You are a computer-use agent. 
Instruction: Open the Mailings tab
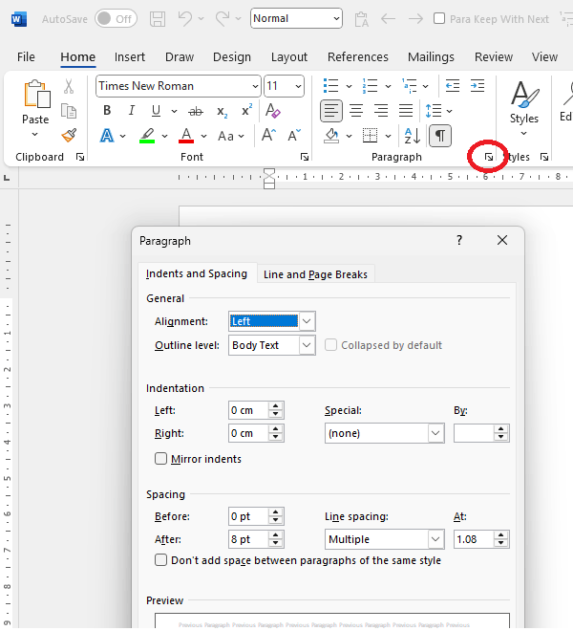pos(431,57)
